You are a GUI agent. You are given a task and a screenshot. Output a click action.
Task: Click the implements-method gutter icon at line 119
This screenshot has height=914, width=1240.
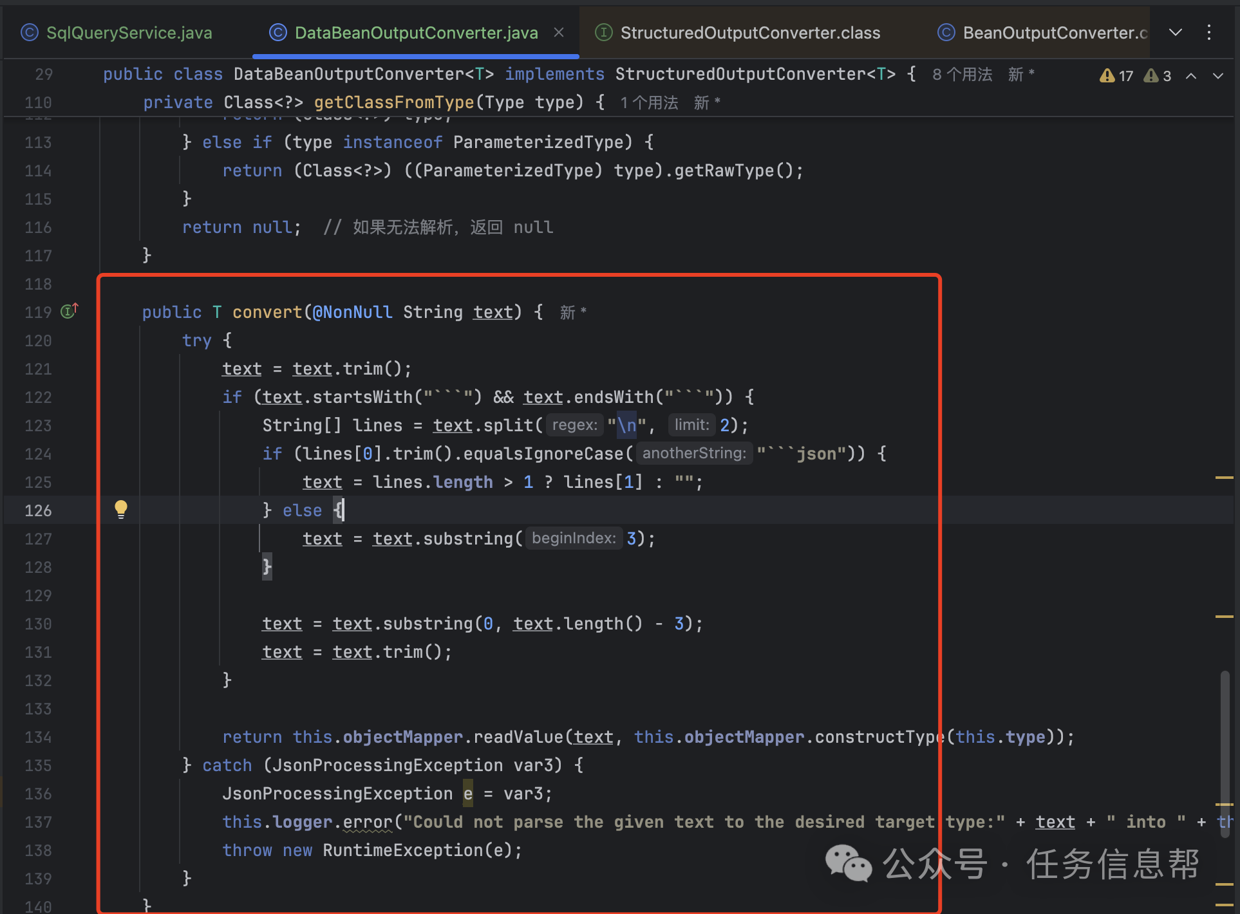click(69, 312)
